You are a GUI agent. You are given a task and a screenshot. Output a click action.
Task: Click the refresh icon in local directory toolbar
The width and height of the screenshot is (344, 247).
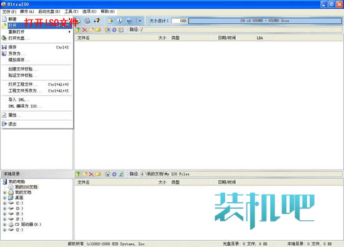pyautogui.click(x=121, y=174)
